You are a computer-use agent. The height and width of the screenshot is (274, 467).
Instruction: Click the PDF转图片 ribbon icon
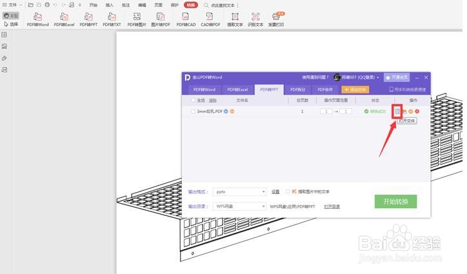[x=137, y=19]
